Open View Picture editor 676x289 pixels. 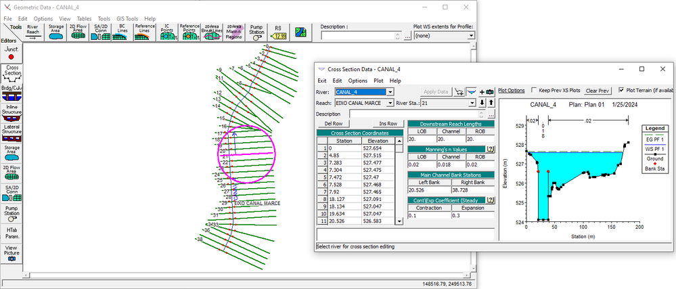[12, 252]
